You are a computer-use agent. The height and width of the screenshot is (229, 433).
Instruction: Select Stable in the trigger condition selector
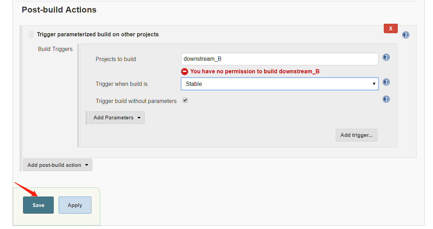tap(279, 84)
